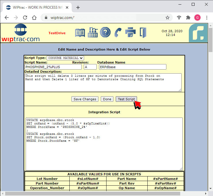Click the Script Name input field
Viewport: 213px width, 196px height.
53,67
